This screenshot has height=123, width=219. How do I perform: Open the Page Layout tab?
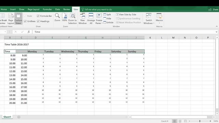click(x=34, y=9)
